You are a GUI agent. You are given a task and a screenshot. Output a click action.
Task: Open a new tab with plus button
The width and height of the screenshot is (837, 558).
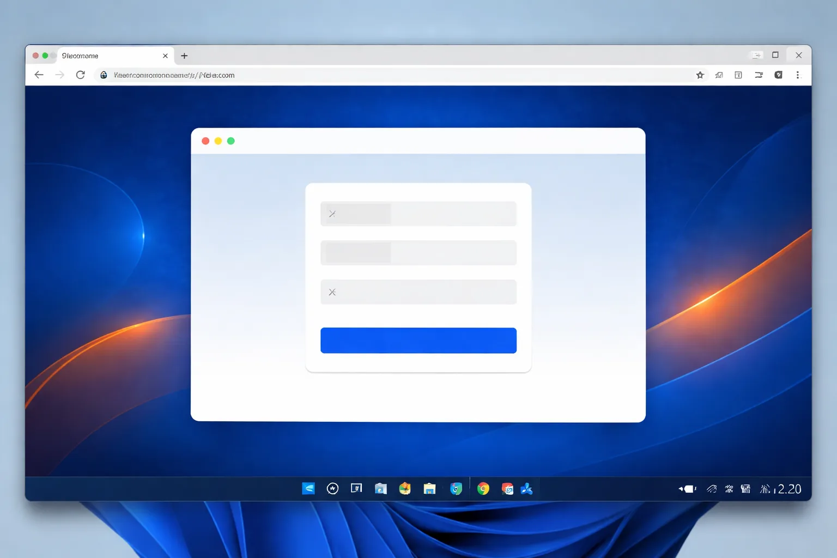point(184,56)
